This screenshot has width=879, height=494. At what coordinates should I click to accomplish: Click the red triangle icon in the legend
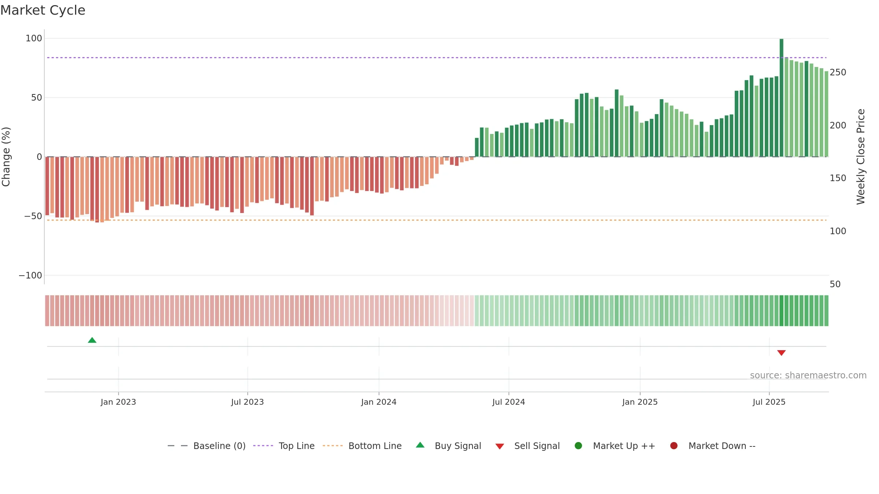(x=500, y=446)
